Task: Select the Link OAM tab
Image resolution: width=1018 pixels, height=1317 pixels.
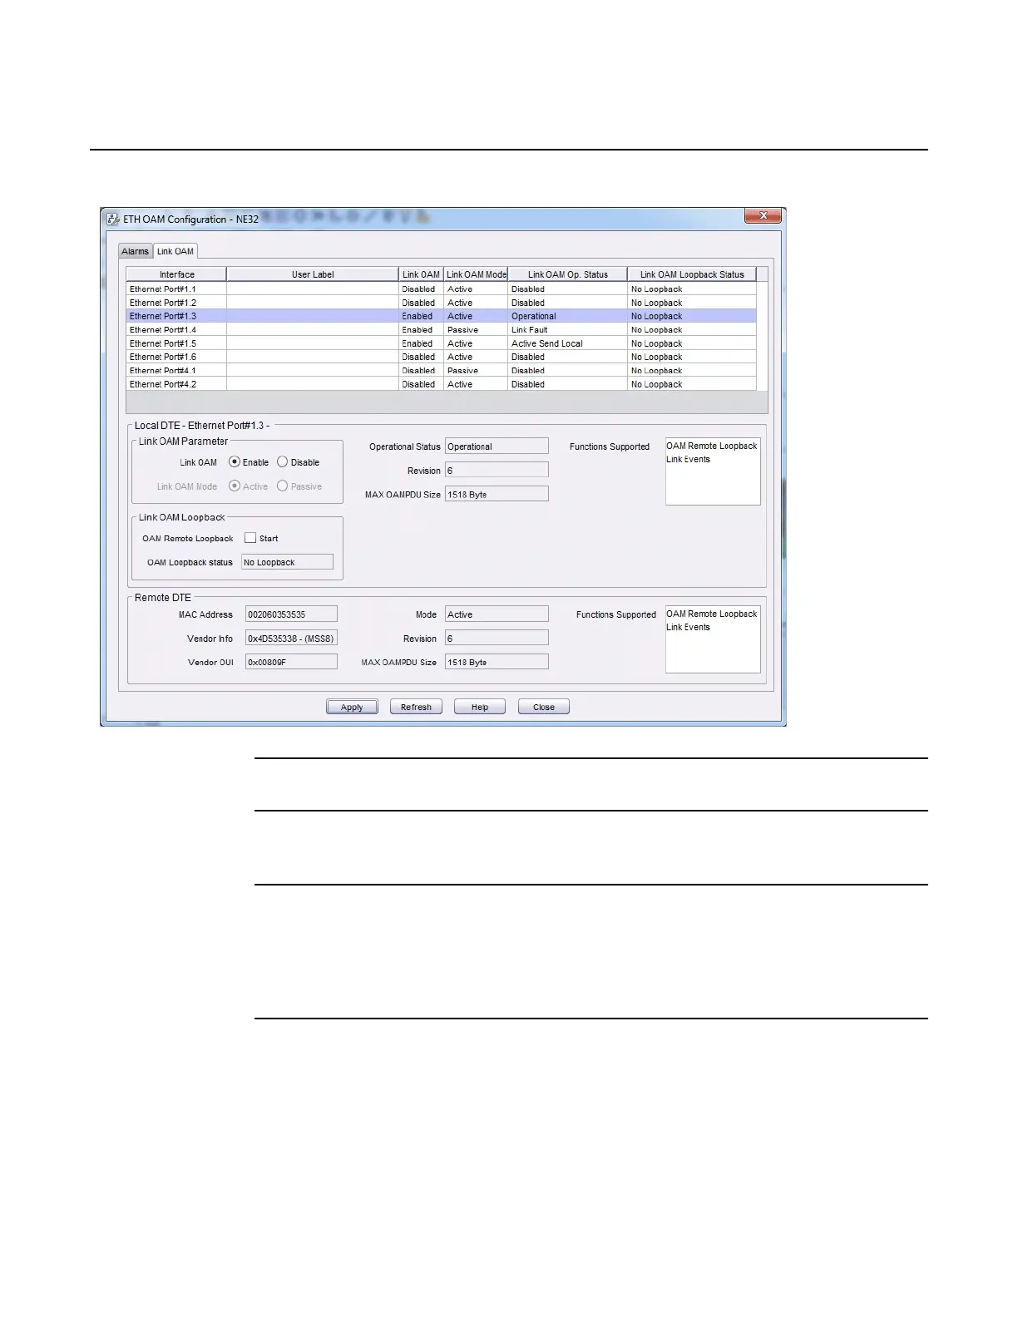Action: pos(175,251)
